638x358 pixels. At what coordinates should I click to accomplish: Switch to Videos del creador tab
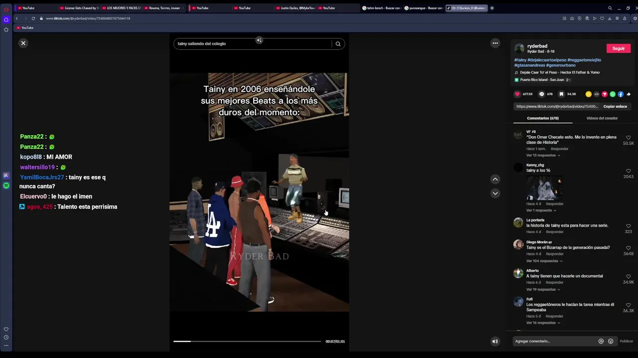pos(602,118)
